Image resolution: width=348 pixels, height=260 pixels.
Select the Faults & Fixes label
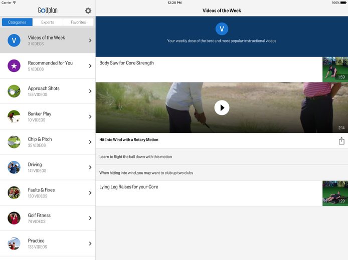click(x=41, y=190)
